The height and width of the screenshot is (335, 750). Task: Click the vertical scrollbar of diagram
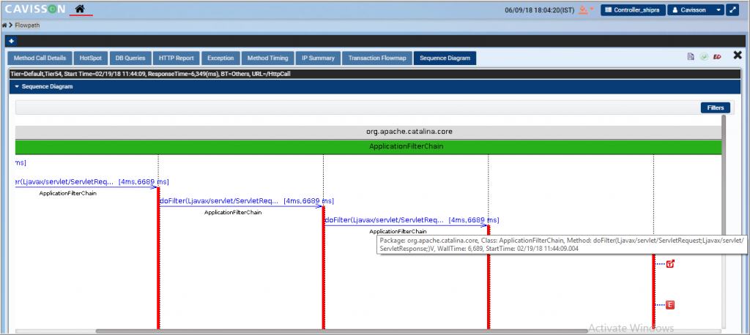pos(724,220)
